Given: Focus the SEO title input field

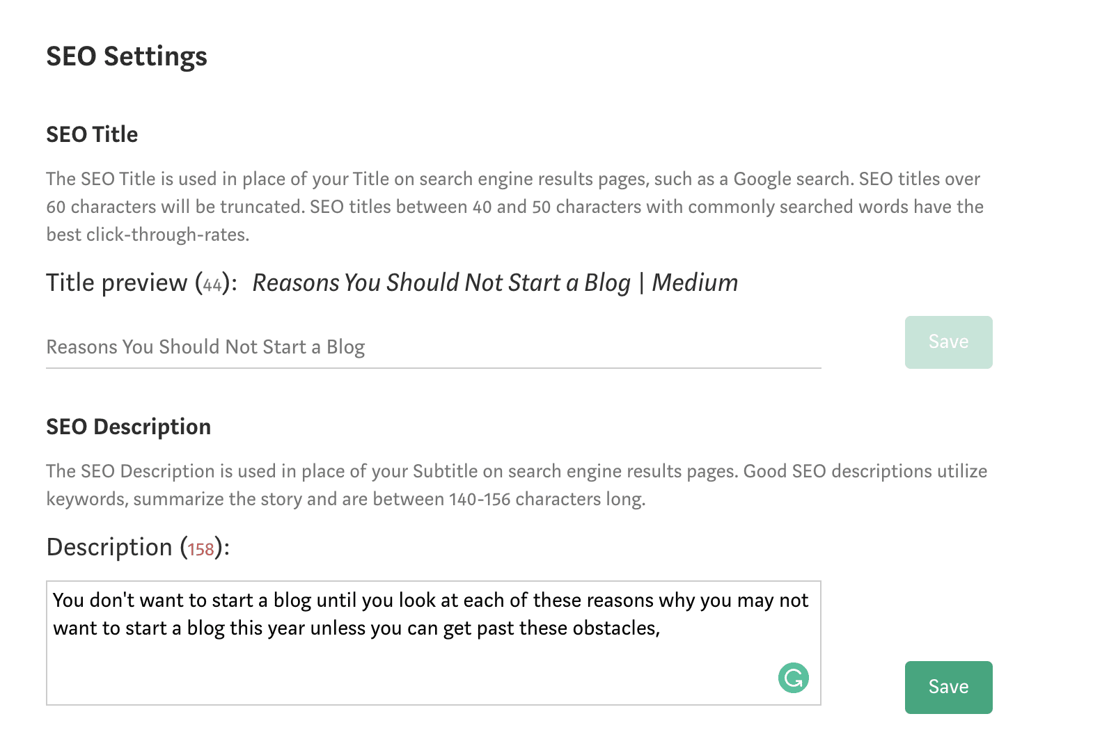Looking at the screenshot, I should click(433, 347).
